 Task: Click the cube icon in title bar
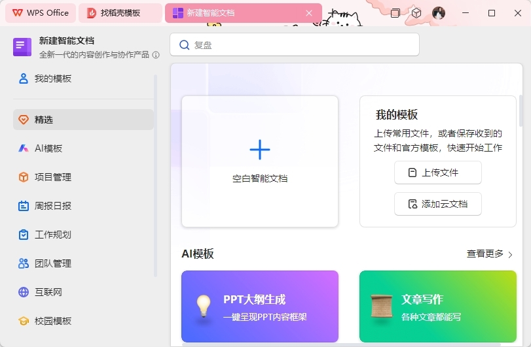coord(416,13)
